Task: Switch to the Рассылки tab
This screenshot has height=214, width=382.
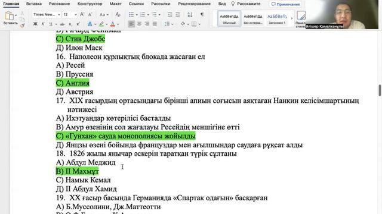Action: click(x=161, y=4)
